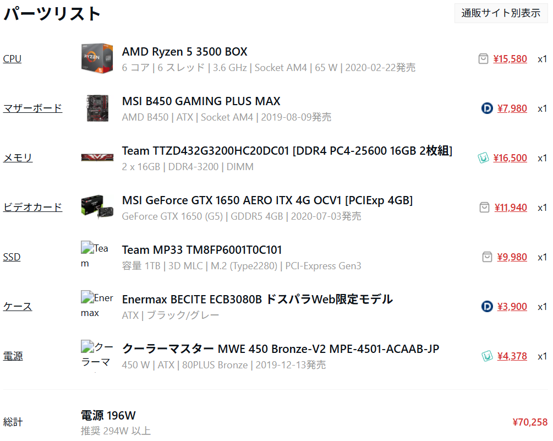553x441 pixels.
Task: Click the shop icon beside ¥11,940
Action: (x=485, y=208)
